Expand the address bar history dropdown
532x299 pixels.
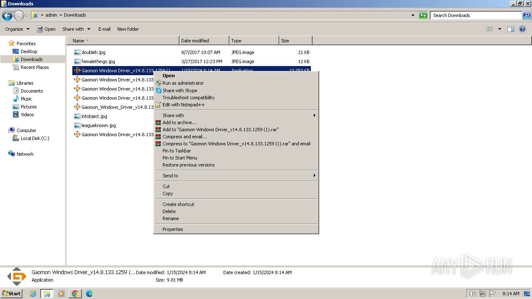pos(413,15)
